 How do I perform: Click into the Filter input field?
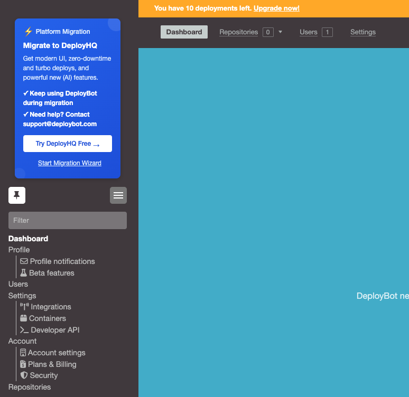pyautogui.click(x=68, y=221)
